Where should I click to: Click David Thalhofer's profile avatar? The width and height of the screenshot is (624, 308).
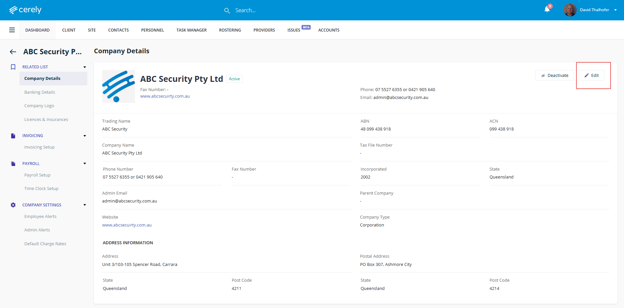point(570,10)
